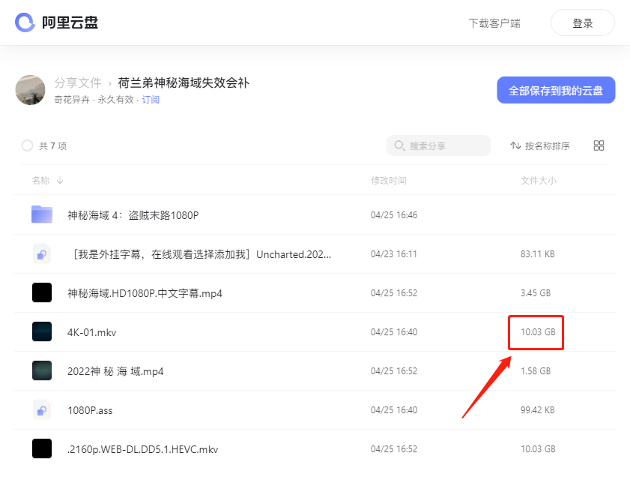Screen dimensions: 630x501
Task: Toggle name sort direction arrow next to 名称
Action: pos(60,180)
